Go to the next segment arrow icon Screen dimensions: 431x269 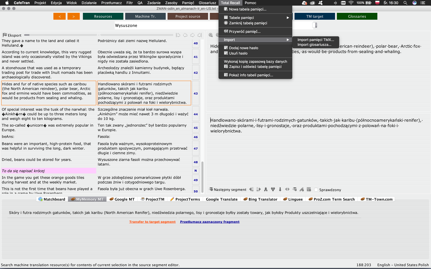(x=192, y=35)
